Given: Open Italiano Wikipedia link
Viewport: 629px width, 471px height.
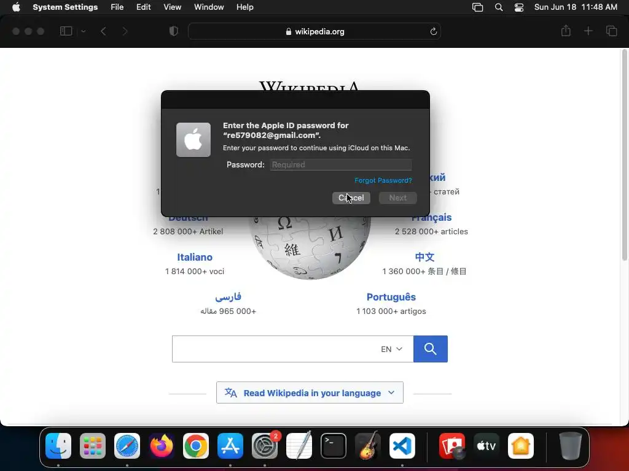Looking at the screenshot, I should pyautogui.click(x=195, y=257).
